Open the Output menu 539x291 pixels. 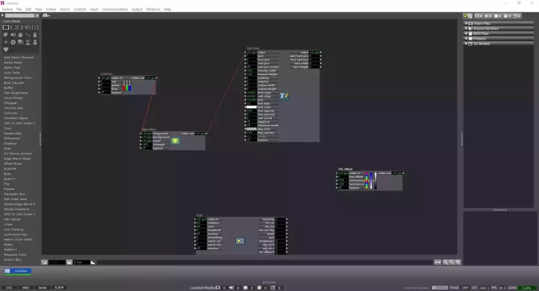137,9
